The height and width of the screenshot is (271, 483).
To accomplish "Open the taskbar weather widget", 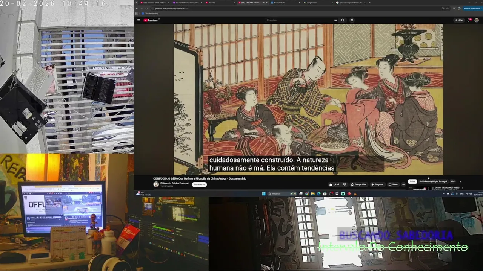I will tap(143, 193).
